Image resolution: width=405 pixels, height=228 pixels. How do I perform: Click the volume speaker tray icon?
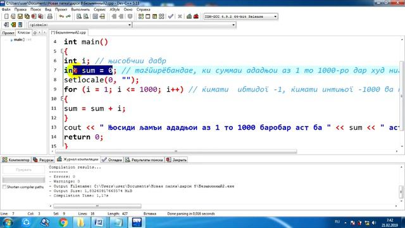[x=374, y=222]
